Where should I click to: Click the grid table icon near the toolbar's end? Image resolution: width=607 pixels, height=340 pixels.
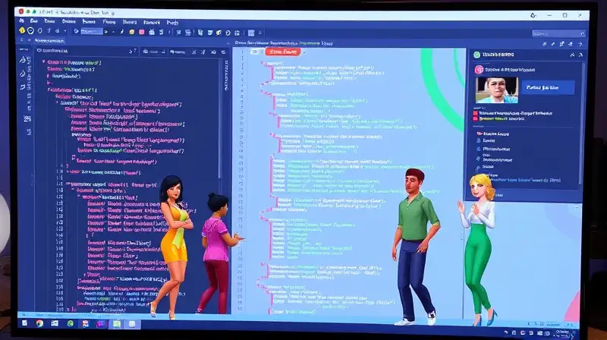251,33
